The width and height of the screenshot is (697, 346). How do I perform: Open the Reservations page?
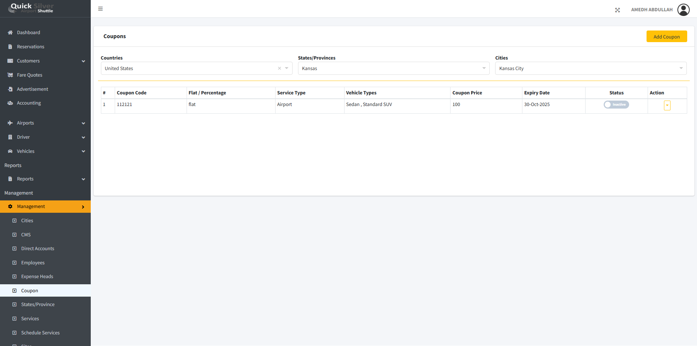tap(30, 47)
